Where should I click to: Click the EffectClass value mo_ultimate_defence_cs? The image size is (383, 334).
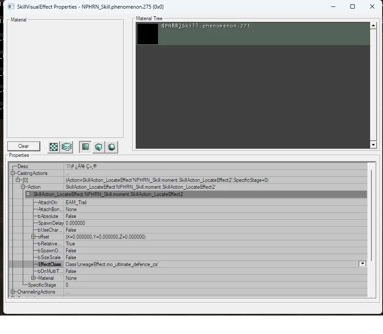pos(112,264)
